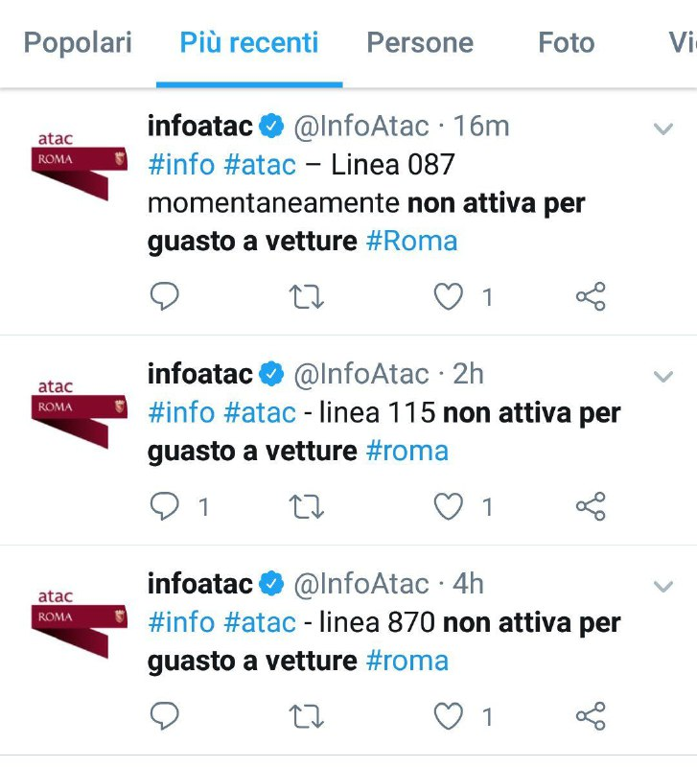Share the first tweet via the share icon
Screen dimensions: 697x767
coord(591,297)
